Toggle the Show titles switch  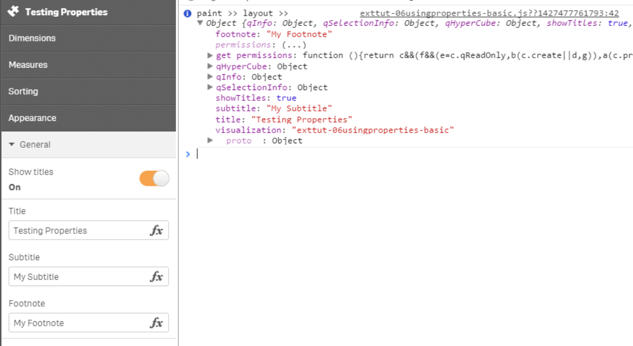tap(154, 178)
